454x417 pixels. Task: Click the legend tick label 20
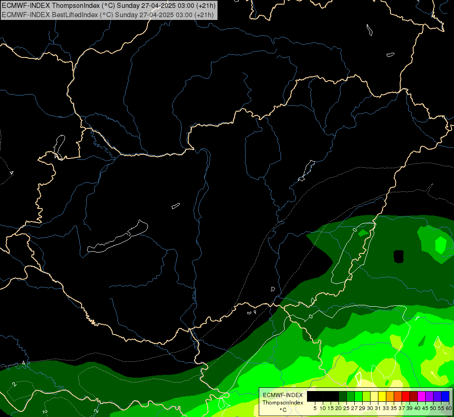pos(339,408)
